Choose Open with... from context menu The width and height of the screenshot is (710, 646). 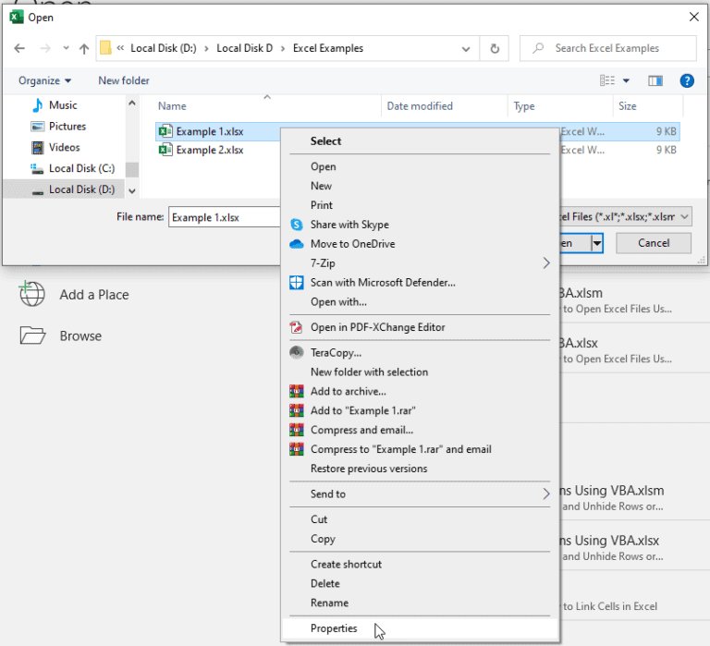coord(338,302)
